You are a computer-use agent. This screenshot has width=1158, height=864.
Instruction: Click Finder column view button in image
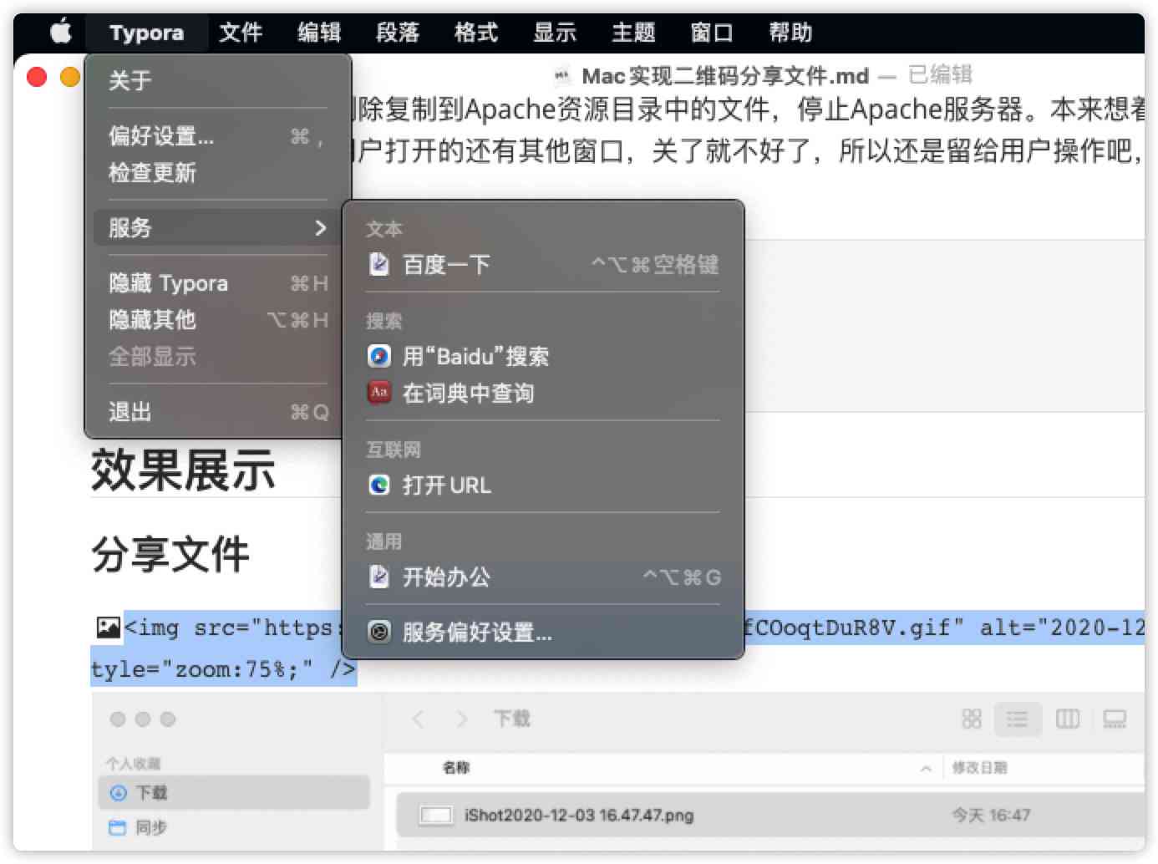[1068, 719]
